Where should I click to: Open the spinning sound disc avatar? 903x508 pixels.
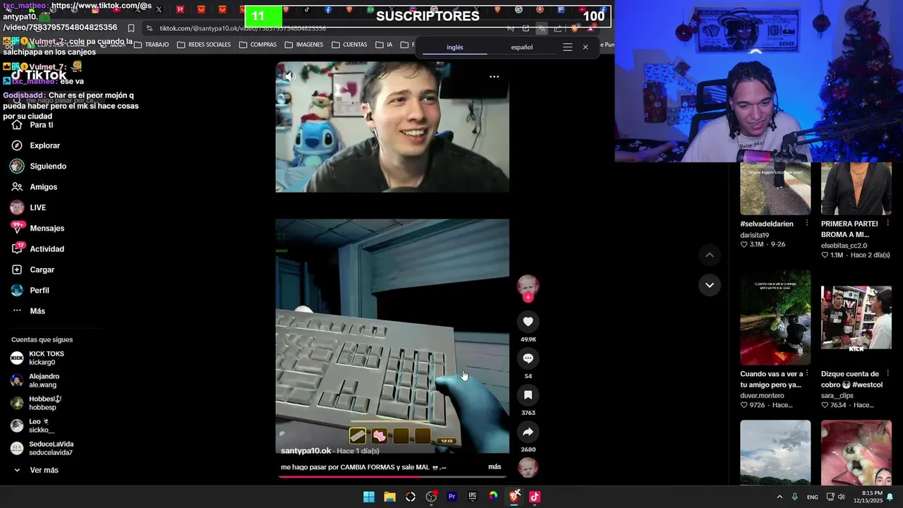pyautogui.click(x=528, y=468)
